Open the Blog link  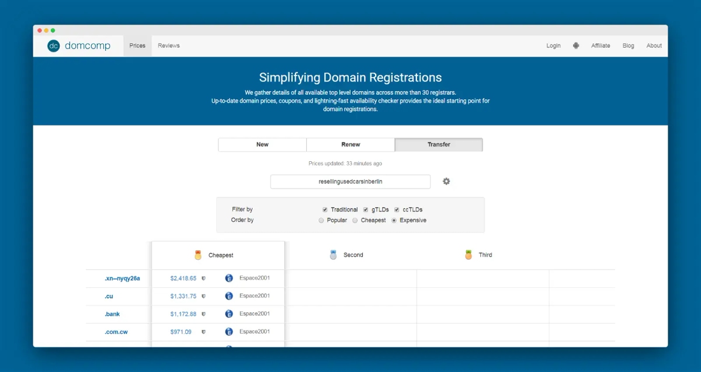pyautogui.click(x=628, y=46)
